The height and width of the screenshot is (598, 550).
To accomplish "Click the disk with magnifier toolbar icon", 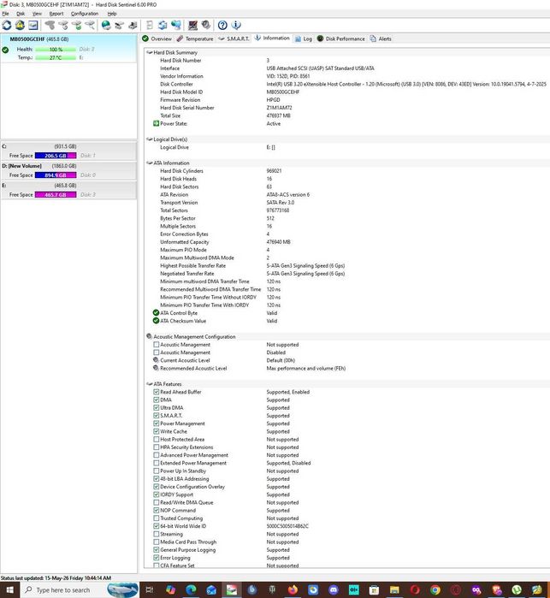I will (90, 25).
